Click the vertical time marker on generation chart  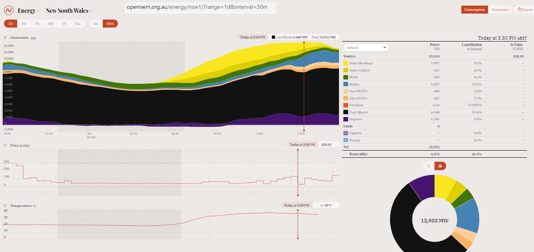point(304,86)
